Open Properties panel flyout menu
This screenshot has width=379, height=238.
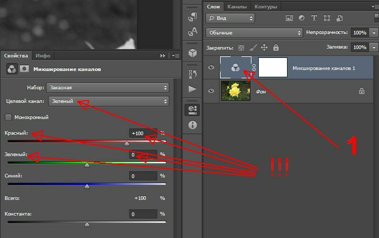(176, 56)
